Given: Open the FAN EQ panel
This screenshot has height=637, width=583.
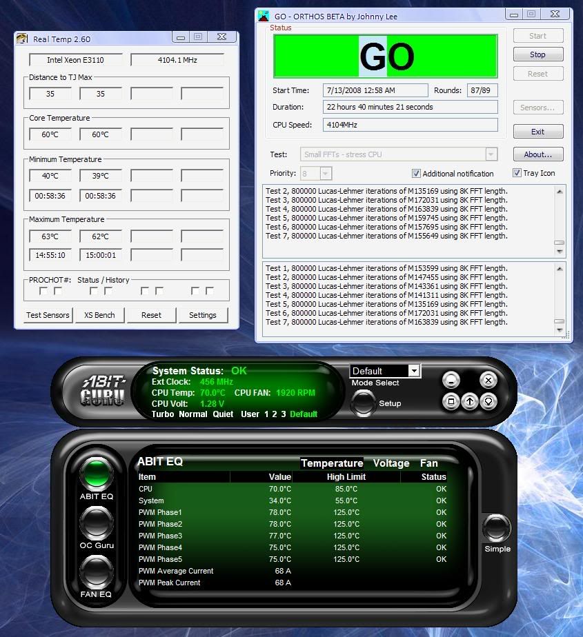Looking at the screenshot, I should [97, 572].
